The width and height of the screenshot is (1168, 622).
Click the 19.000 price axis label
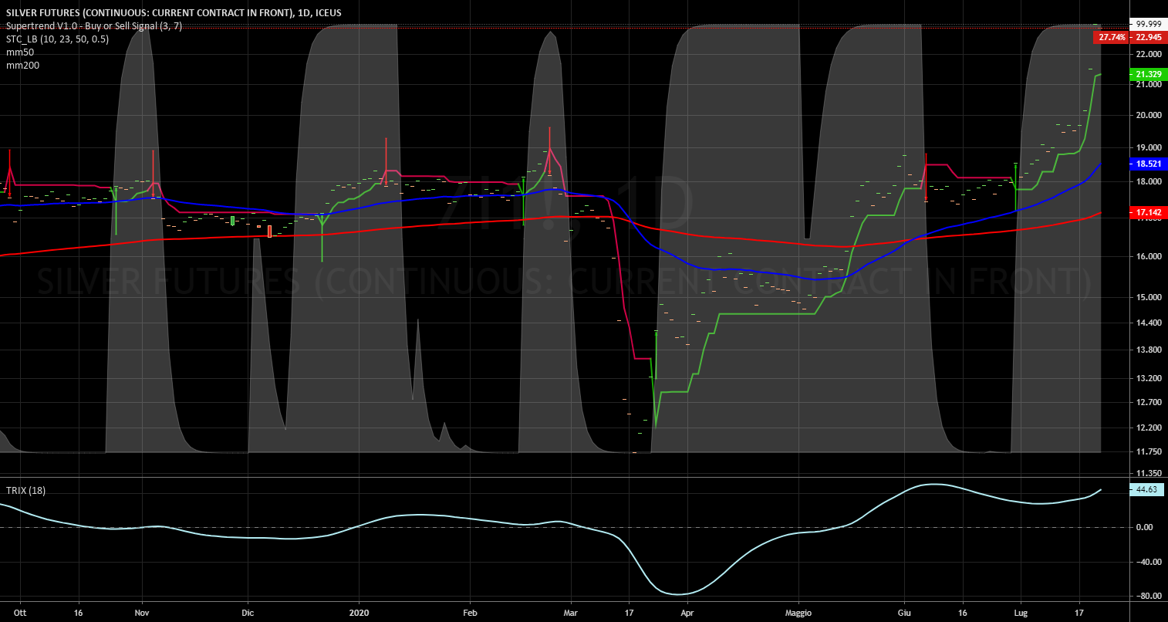coord(1148,147)
